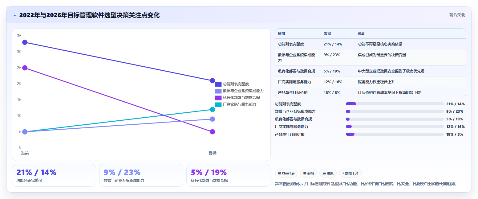
Task: Open the 21% / 14% stat card
Action: [x=54, y=175]
